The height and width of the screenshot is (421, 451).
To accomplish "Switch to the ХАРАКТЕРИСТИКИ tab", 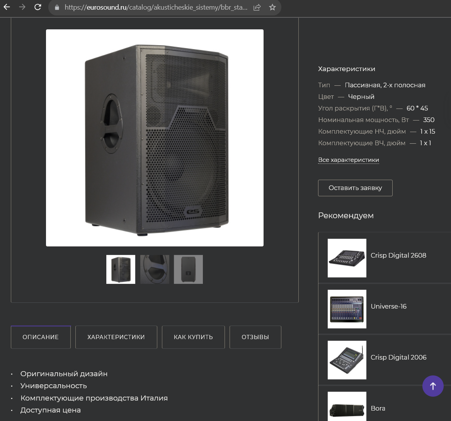I will pyautogui.click(x=116, y=337).
